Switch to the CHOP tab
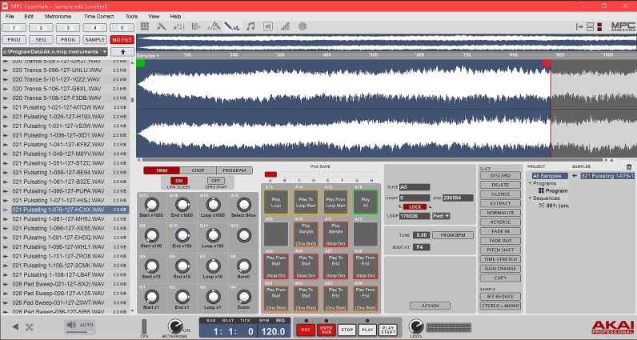This screenshot has width=637, height=340. (x=198, y=170)
